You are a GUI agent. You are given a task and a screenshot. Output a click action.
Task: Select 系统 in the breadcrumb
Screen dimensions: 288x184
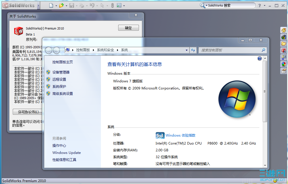coord(124,50)
